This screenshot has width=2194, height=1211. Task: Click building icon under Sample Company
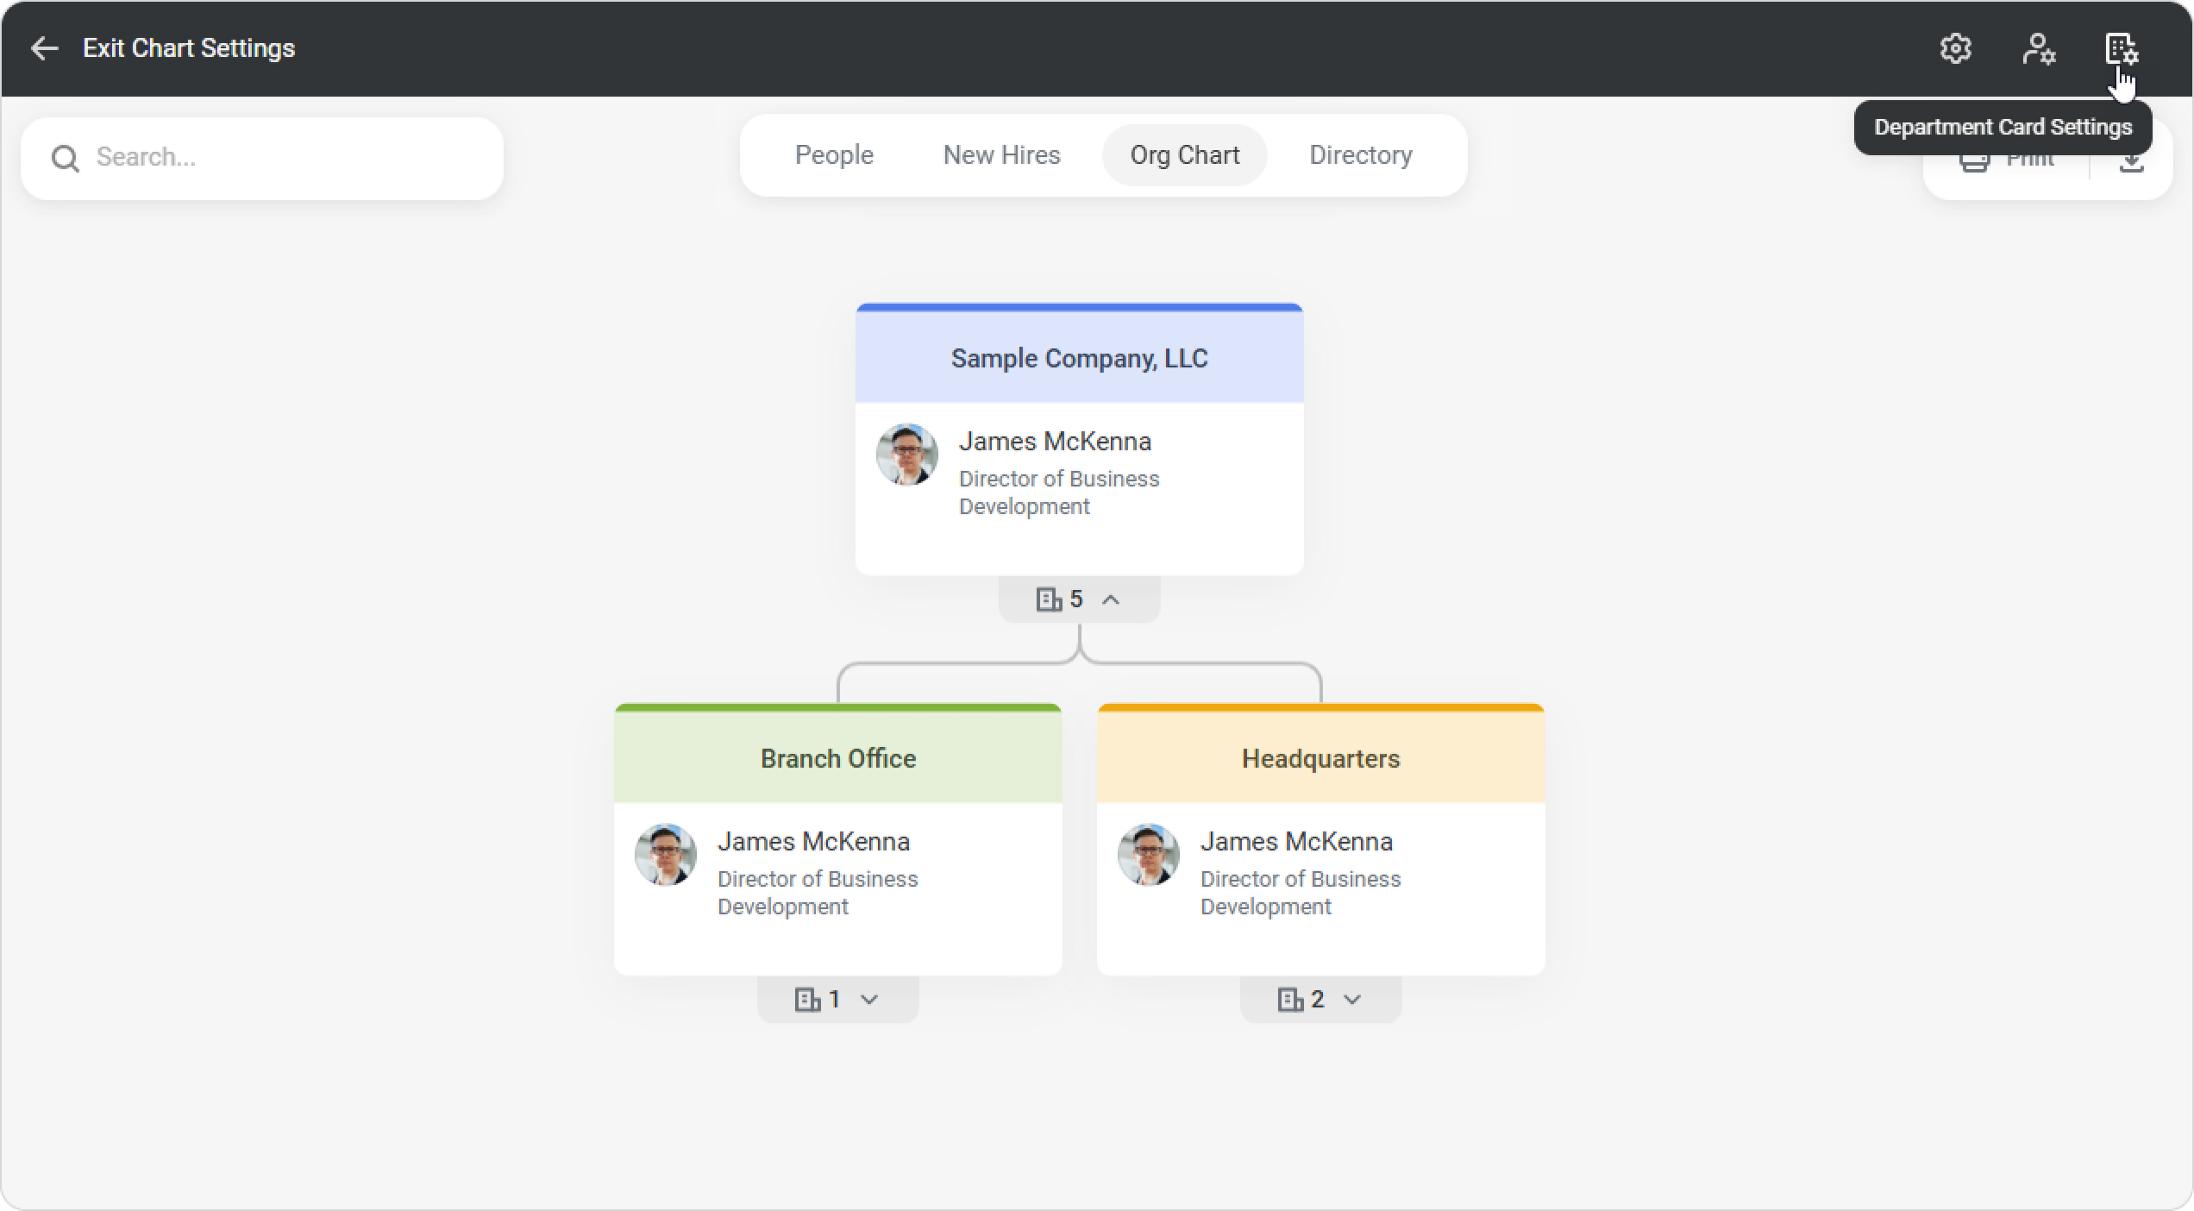[1048, 599]
